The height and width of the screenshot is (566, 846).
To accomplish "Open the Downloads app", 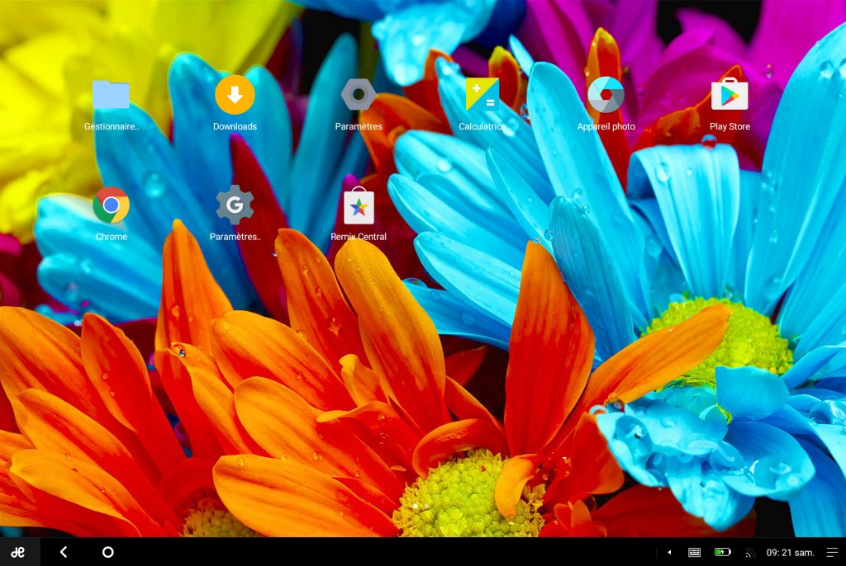I will [235, 96].
